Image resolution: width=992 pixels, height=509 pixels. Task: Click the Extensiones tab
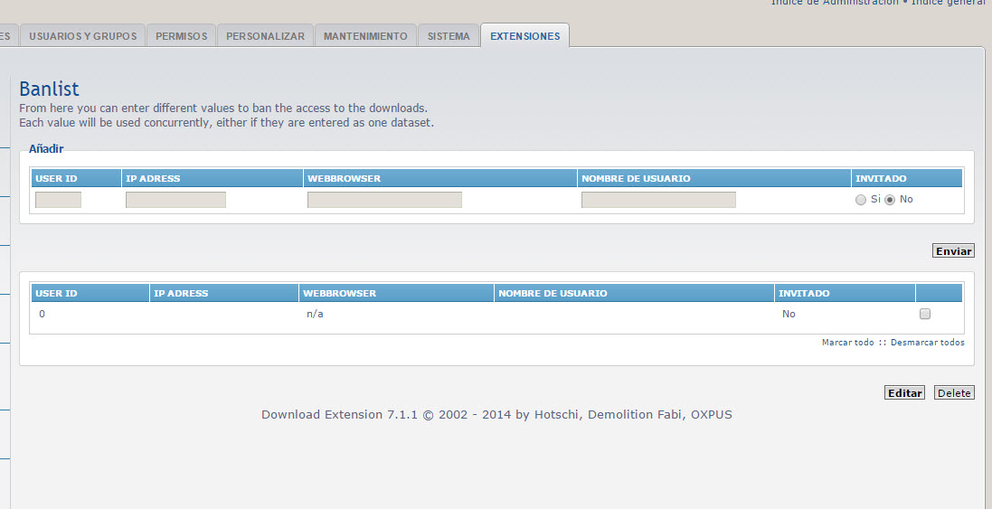[524, 36]
